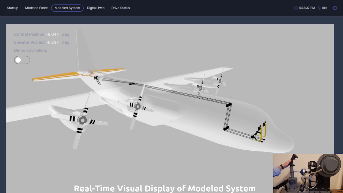Click the control stick video thumbnail
This screenshot has height=193, width=343.
(308, 173)
